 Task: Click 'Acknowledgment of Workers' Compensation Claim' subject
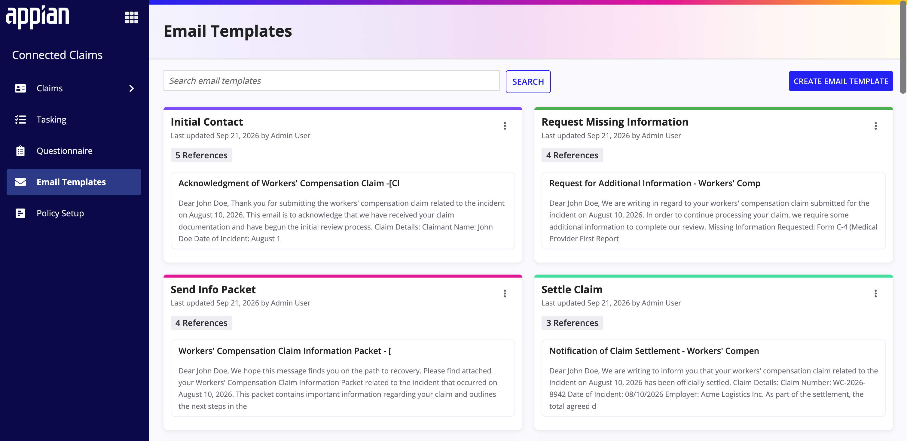coord(289,183)
